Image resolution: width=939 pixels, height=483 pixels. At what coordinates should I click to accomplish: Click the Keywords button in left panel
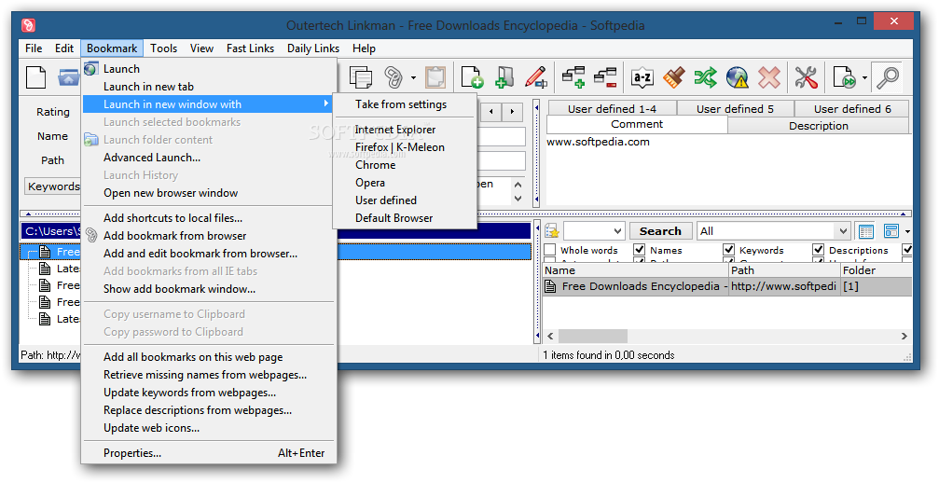tap(53, 186)
